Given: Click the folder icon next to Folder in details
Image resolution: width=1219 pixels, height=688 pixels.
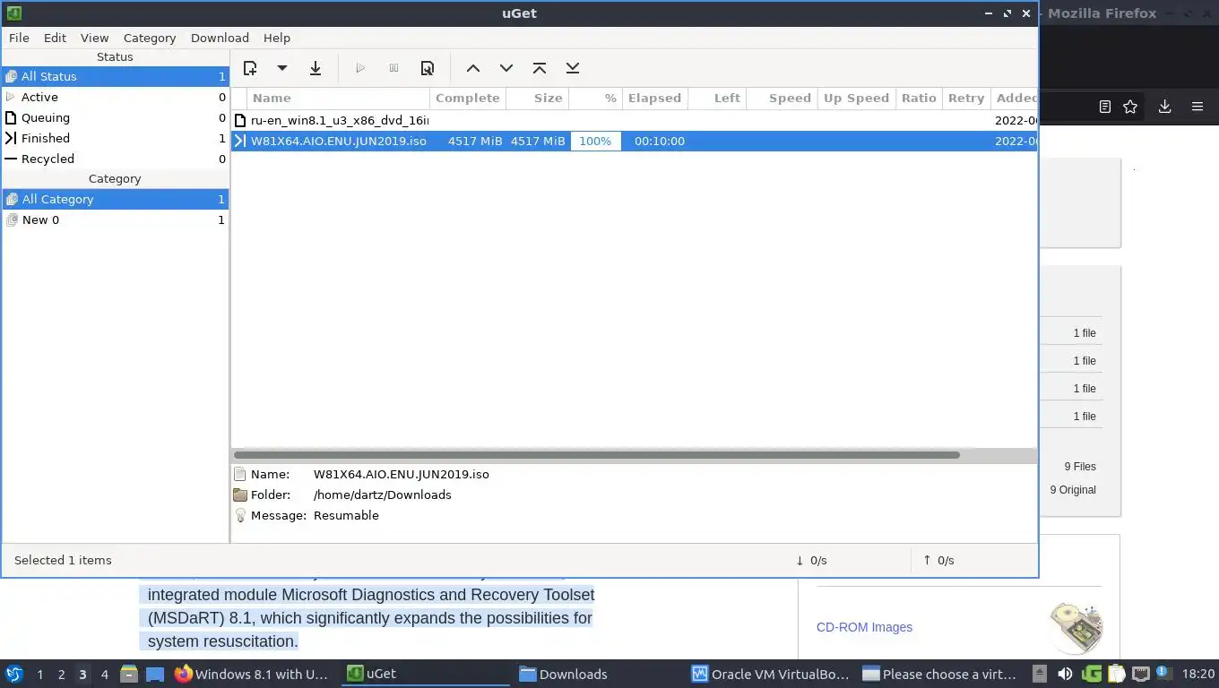Looking at the screenshot, I should point(240,494).
